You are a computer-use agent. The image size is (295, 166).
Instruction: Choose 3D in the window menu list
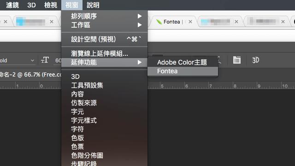click(105, 77)
